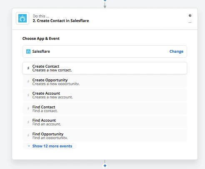Click the lightning icon beside Create Contact

pyautogui.click(x=28, y=68)
